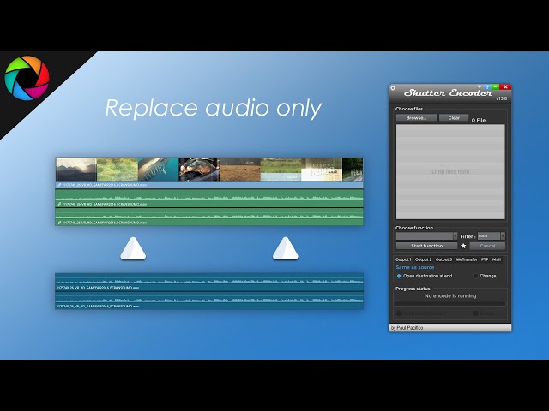Select the first blue replacement audio track
The image size is (549, 411).
(x=209, y=282)
